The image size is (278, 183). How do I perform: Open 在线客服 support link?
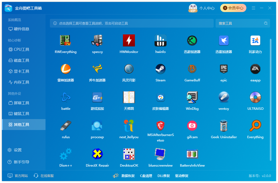coord(44,176)
